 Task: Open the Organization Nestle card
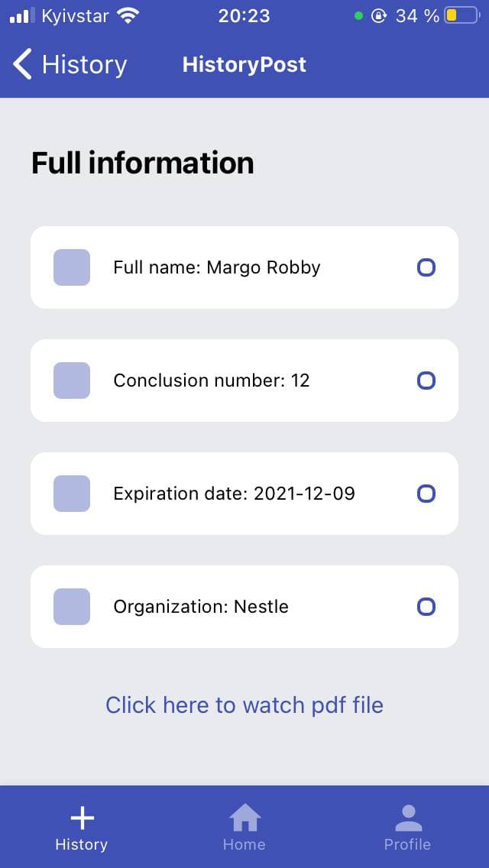coord(244,606)
